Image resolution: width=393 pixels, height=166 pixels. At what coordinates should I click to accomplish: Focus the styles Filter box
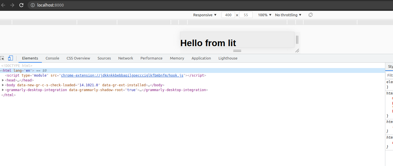(x=390, y=75)
